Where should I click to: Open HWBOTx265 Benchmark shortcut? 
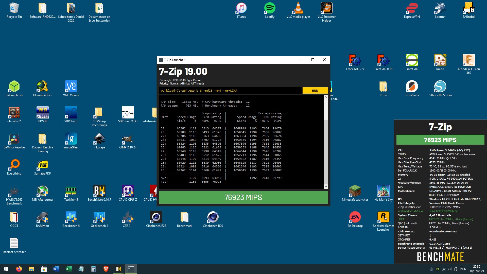point(14,195)
